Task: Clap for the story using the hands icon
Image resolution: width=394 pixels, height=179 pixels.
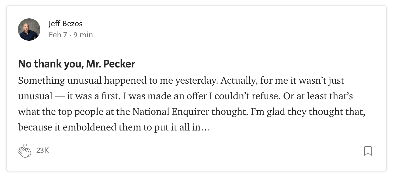Action: (x=25, y=151)
